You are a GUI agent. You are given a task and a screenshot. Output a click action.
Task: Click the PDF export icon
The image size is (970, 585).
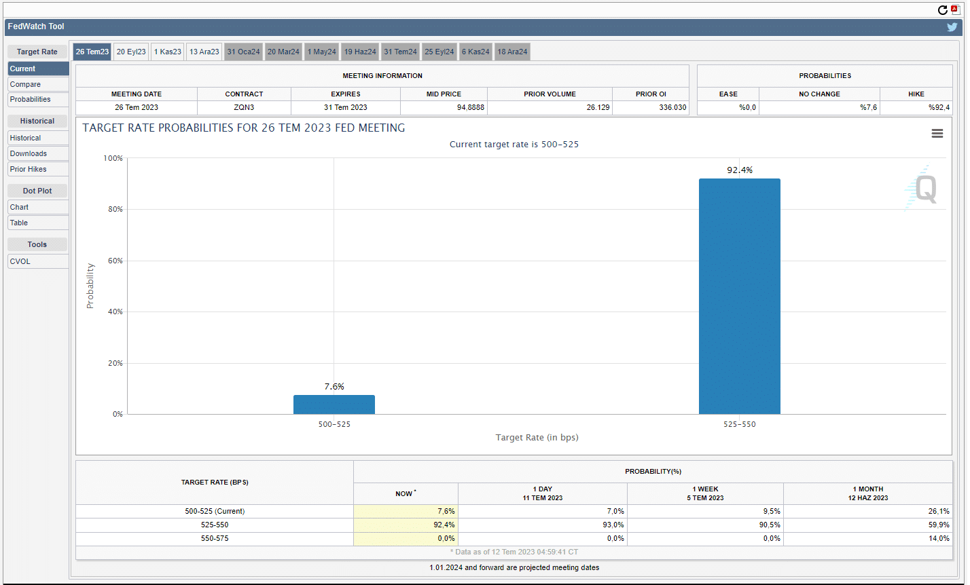pyautogui.click(x=956, y=10)
